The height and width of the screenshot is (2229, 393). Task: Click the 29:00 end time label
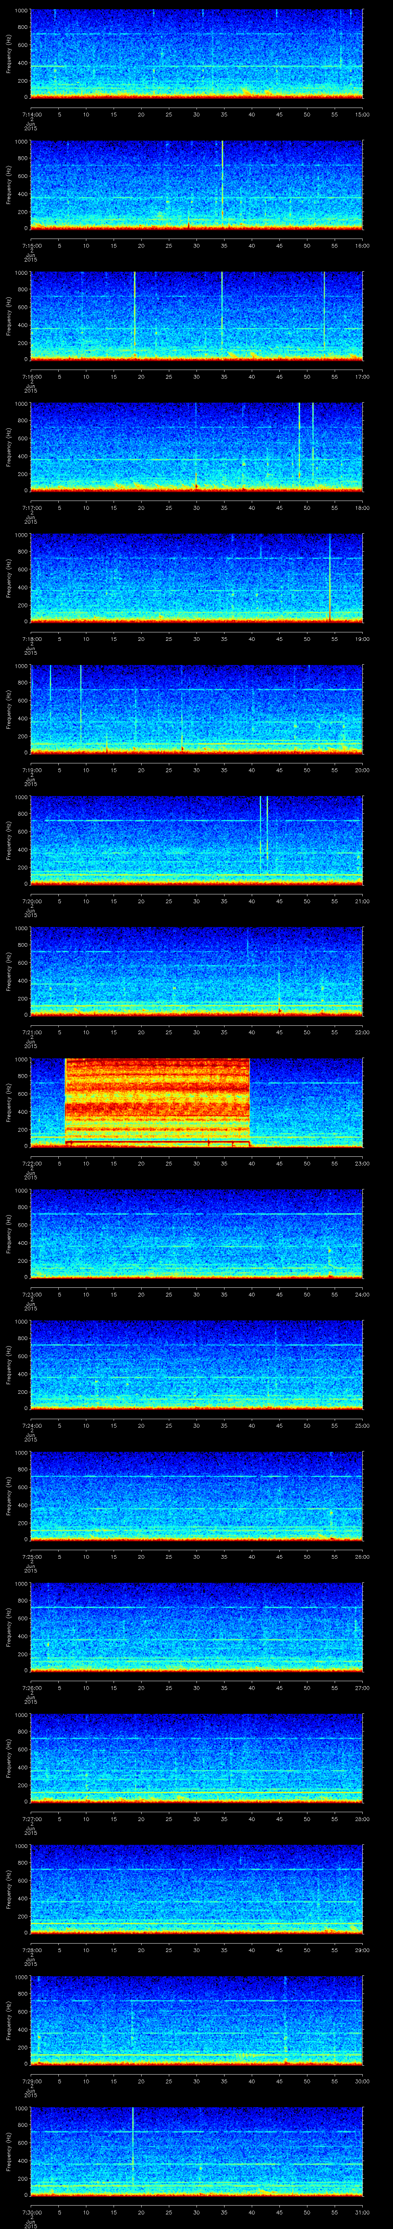(x=362, y=1949)
